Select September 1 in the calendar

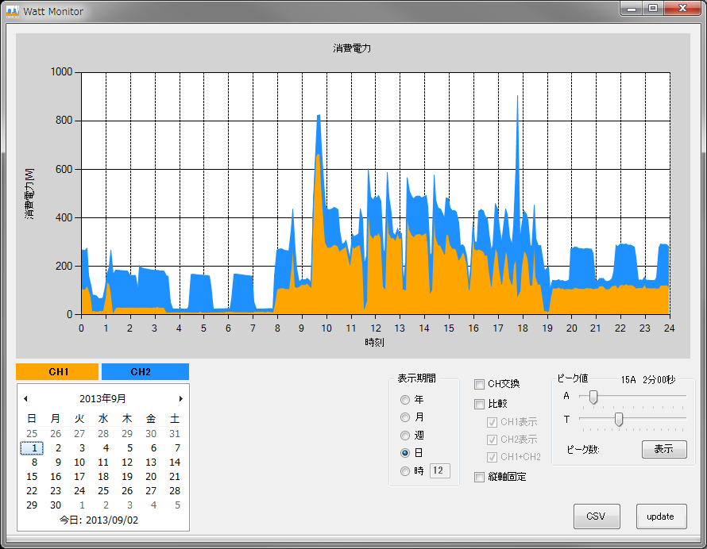click(32, 448)
